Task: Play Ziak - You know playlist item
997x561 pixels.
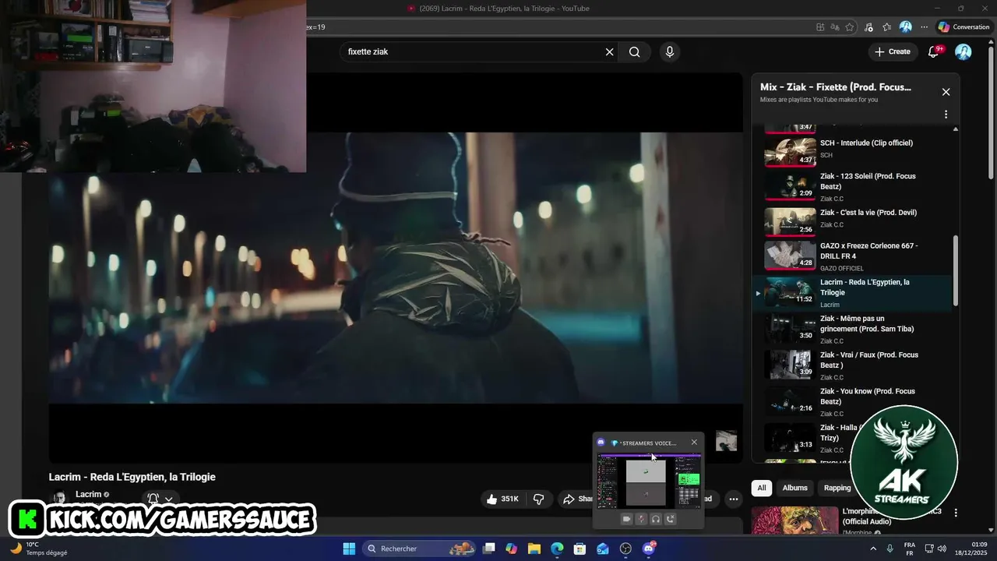Action: pyautogui.click(x=853, y=402)
